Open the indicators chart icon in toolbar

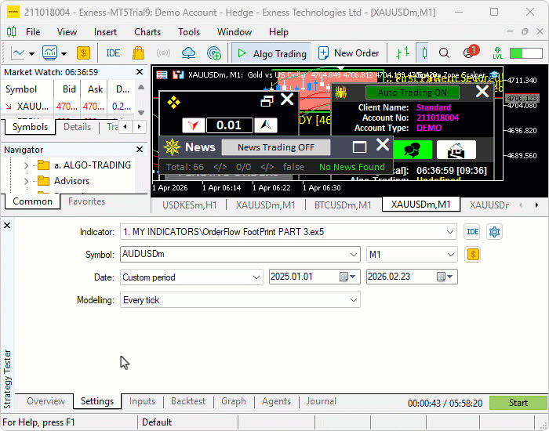[x=49, y=53]
